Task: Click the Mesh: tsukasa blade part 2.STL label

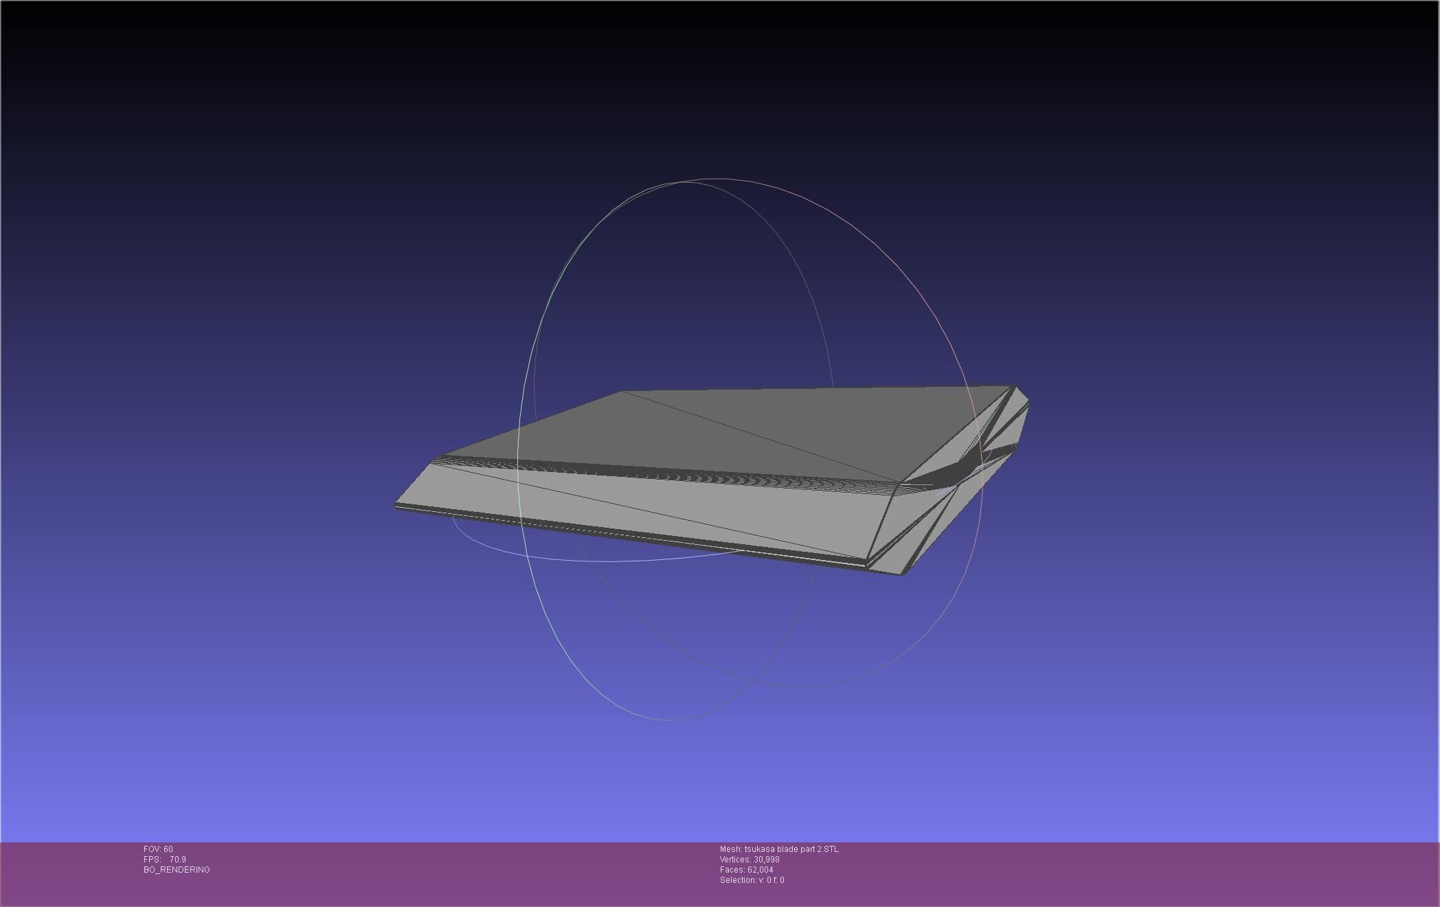Action: coord(779,849)
